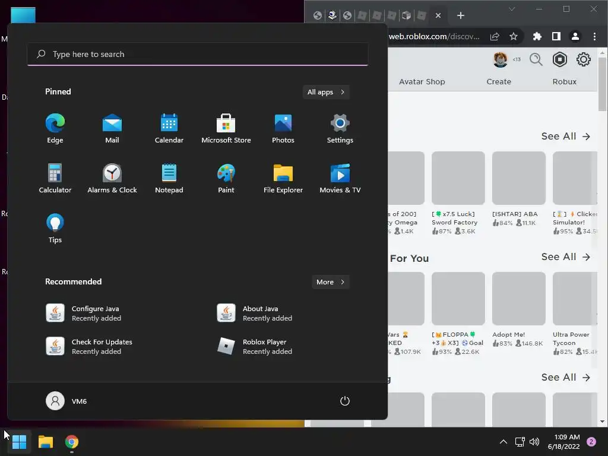Expand More recommended items
Screen dimensions: 608x456
[x=330, y=282]
